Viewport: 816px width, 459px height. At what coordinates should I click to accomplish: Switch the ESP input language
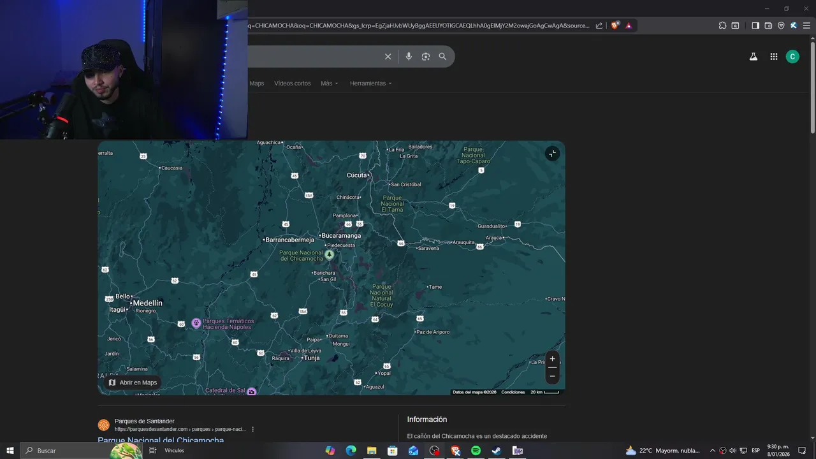coord(755,451)
